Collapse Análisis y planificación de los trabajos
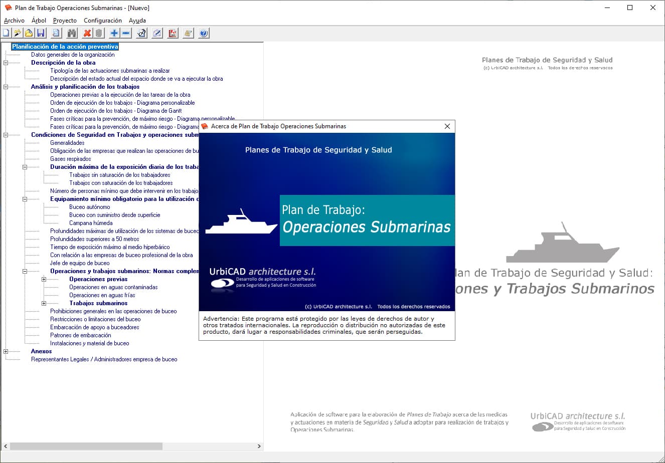This screenshot has width=665, height=463. [6, 87]
